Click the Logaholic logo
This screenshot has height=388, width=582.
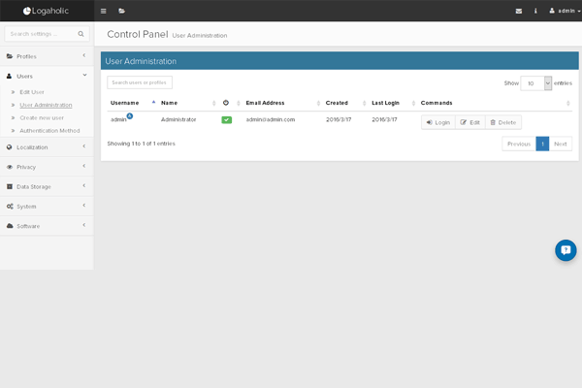47,11
